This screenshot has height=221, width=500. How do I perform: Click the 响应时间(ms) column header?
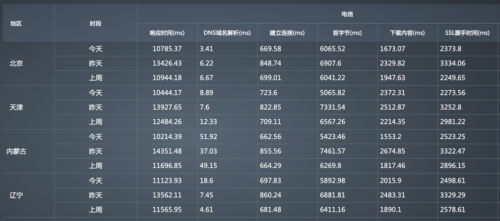167,33
